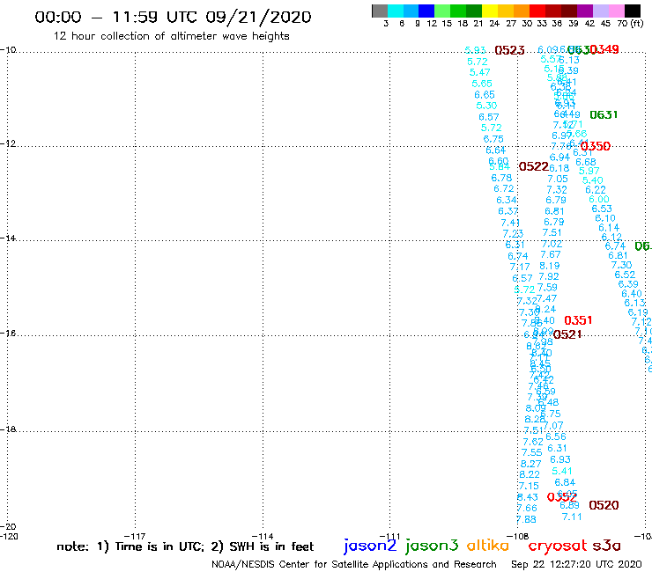Click the -108 longitude axis label
This screenshot has width=652, height=572.
(518, 536)
